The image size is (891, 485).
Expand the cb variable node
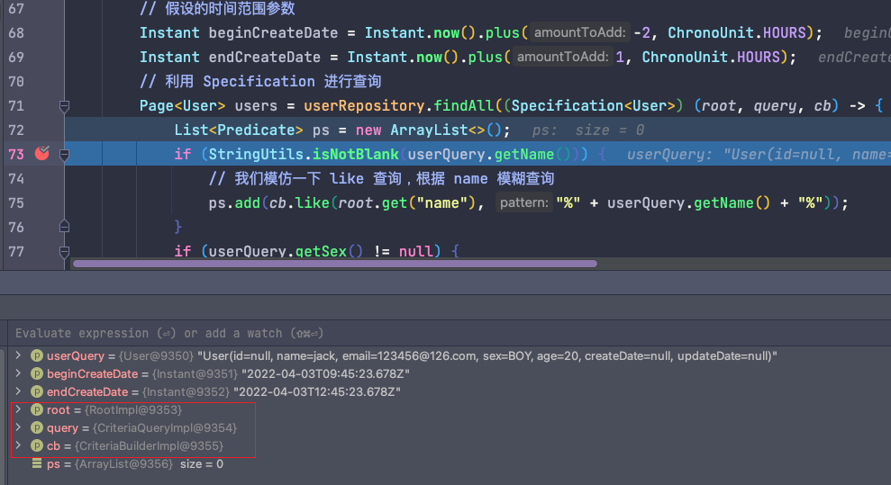click(18, 445)
